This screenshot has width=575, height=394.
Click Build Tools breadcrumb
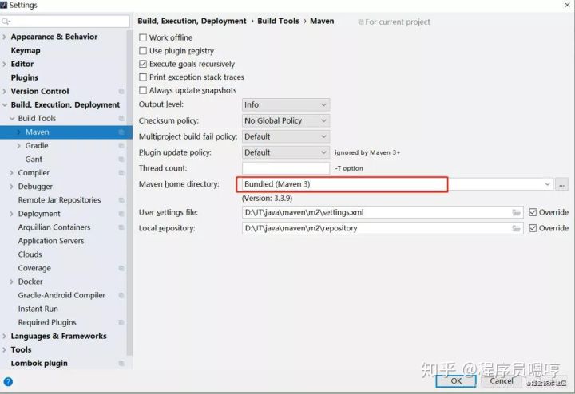(x=278, y=21)
